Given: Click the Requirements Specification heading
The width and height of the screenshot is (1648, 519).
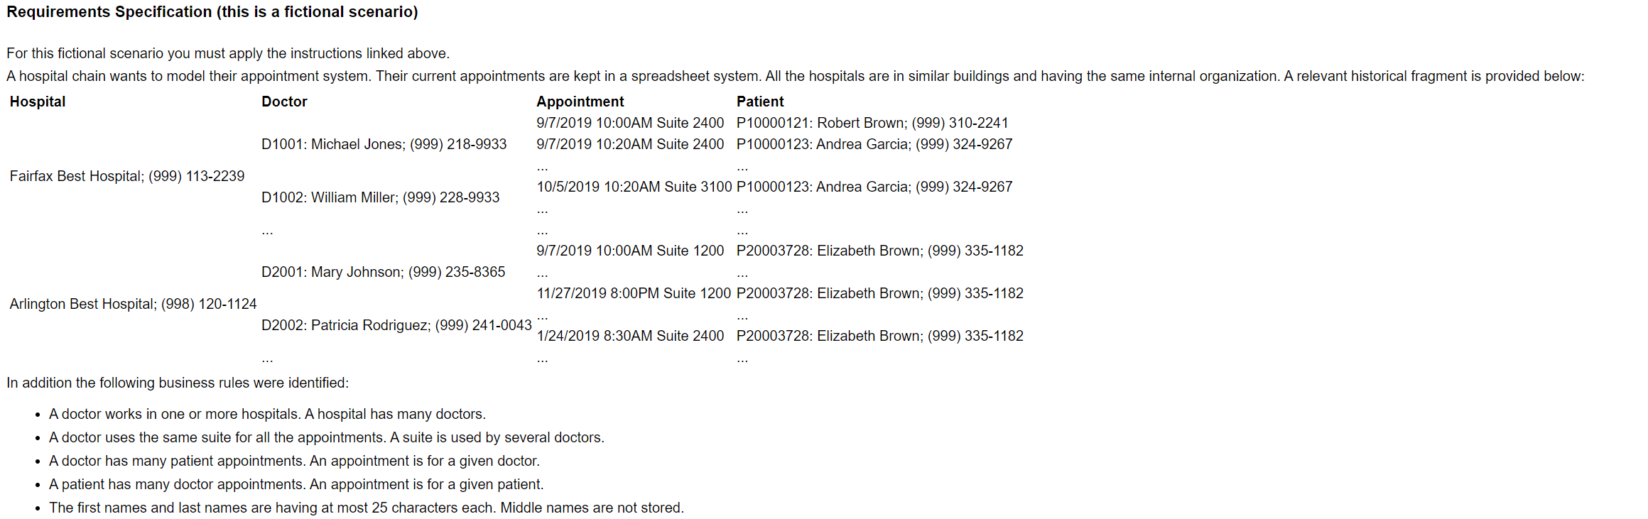Looking at the screenshot, I should tap(212, 12).
